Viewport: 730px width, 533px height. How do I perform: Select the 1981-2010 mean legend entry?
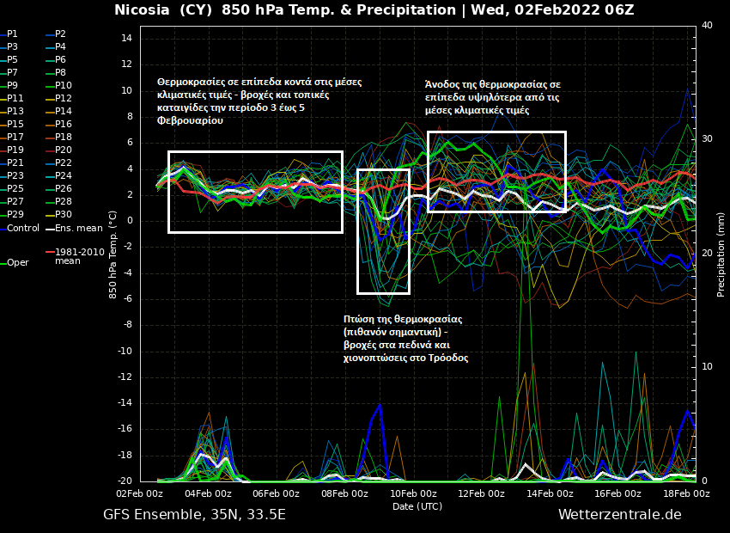(x=73, y=256)
